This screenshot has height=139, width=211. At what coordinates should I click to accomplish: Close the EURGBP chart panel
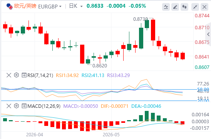[x=204, y=7]
